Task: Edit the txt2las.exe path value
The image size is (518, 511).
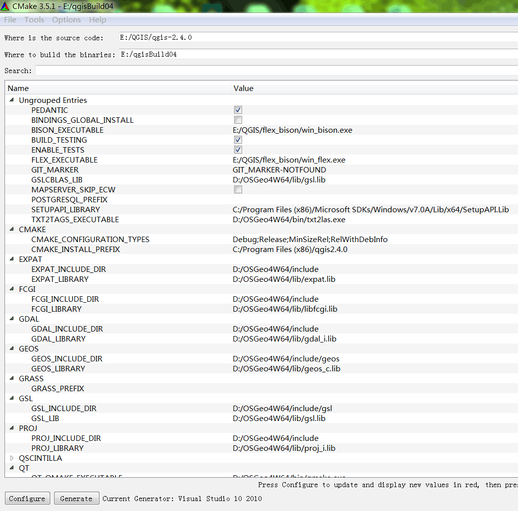Action: [289, 219]
